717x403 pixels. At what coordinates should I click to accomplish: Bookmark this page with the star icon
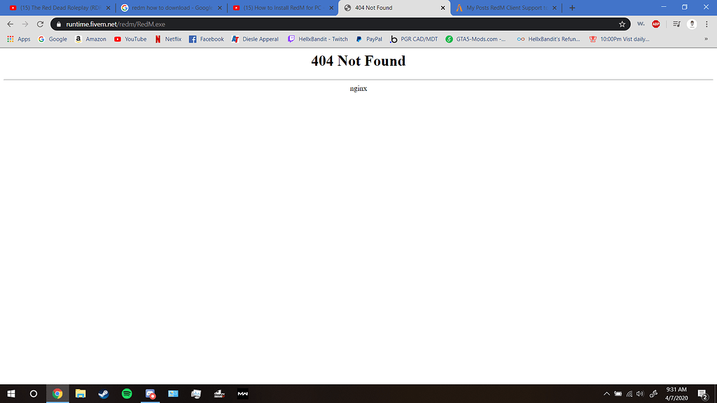622,23
